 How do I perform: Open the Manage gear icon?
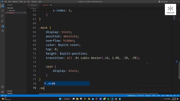pos(3,92)
